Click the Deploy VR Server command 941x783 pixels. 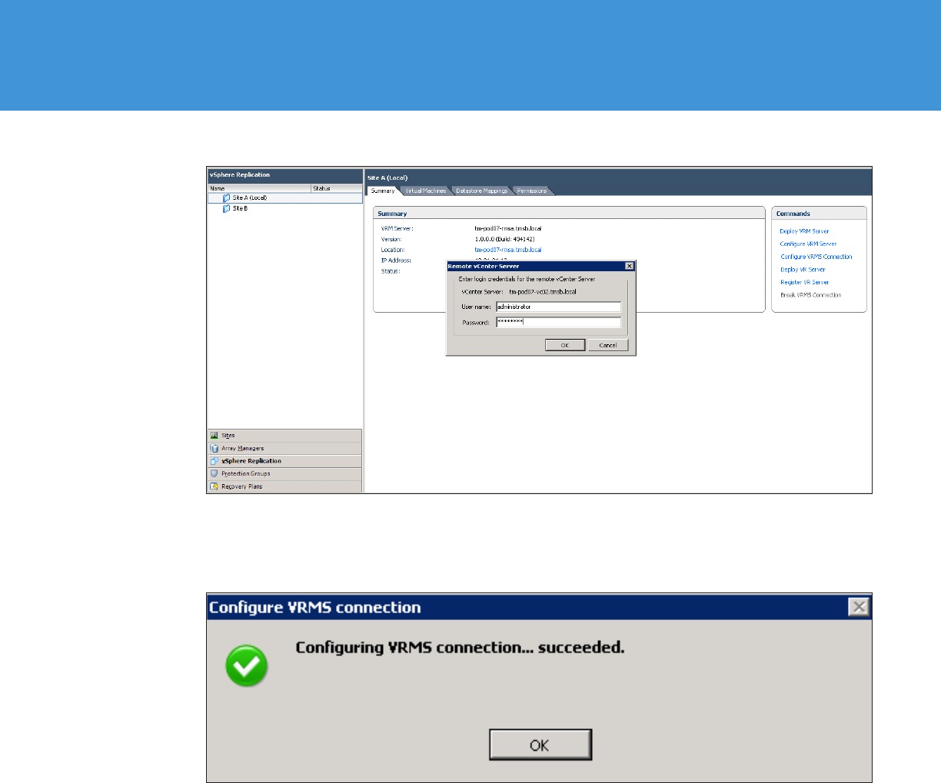tap(803, 270)
